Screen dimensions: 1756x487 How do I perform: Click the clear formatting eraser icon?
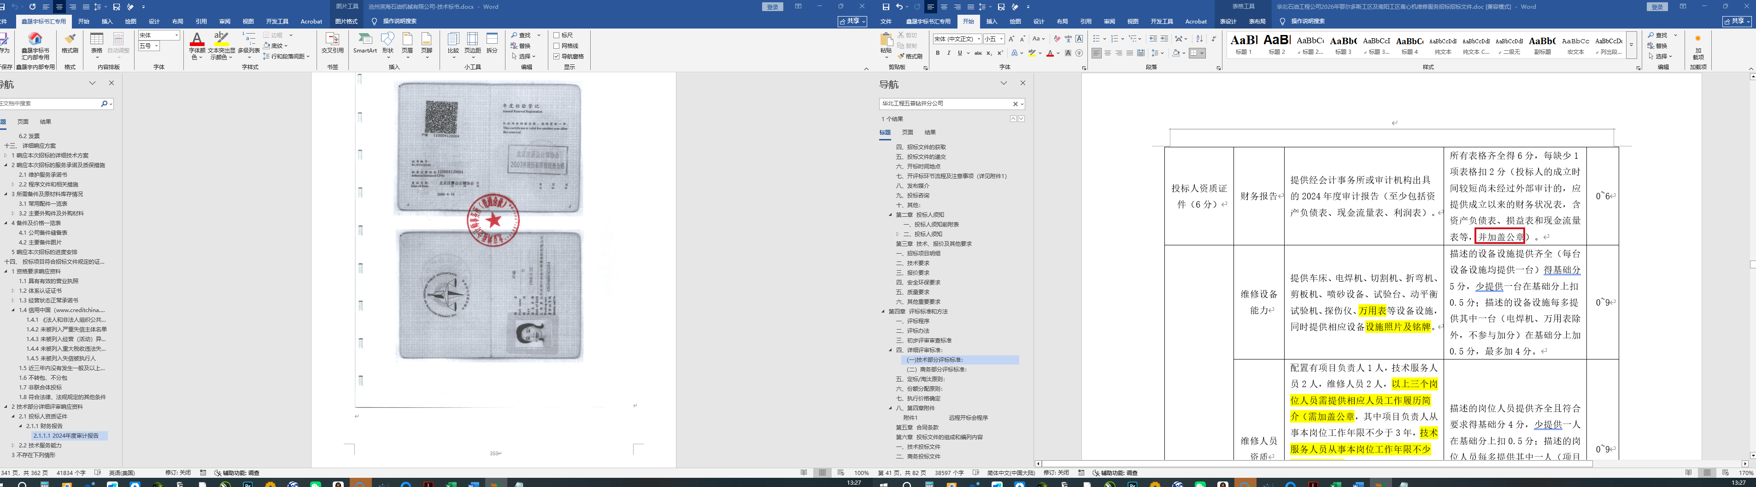click(x=1057, y=39)
